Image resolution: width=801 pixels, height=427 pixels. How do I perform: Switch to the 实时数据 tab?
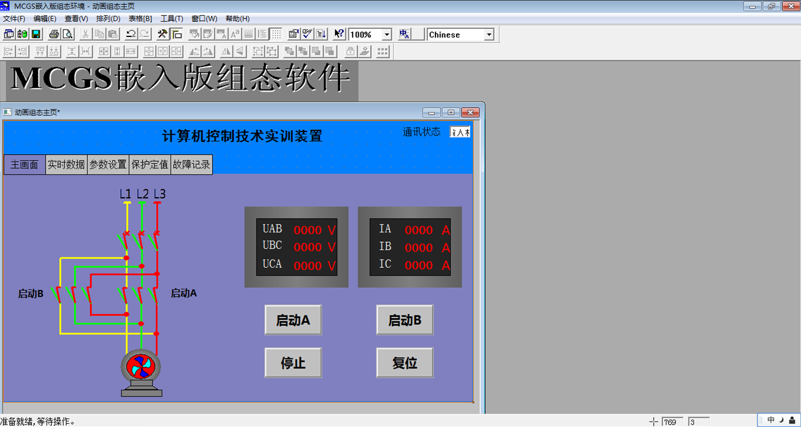(x=66, y=165)
